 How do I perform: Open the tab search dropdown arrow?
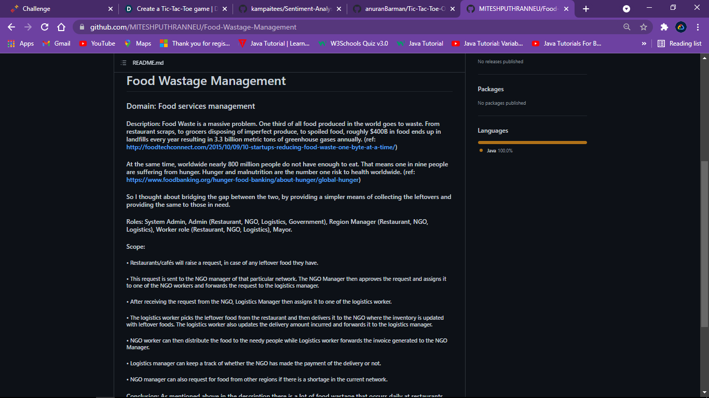click(x=626, y=9)
